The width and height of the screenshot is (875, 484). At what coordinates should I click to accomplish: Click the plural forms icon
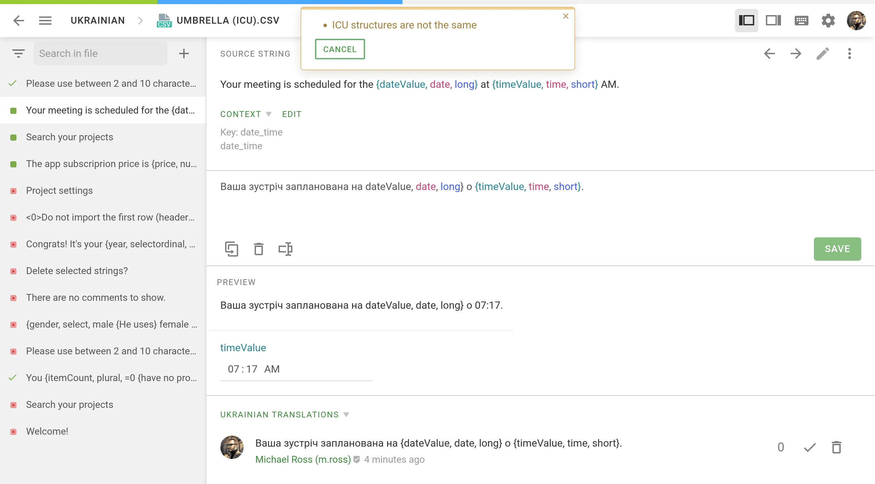(285, 249)
